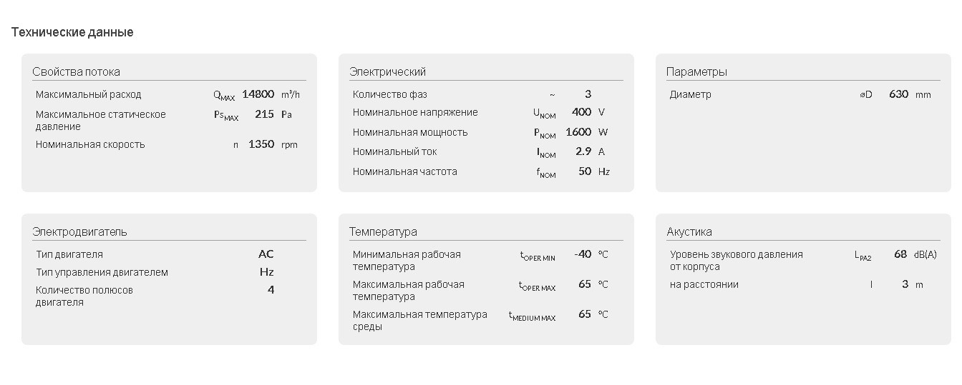The width and height of the screenshot is (962, 385).
Task: Select the Свойства потока section title
Action: [x=76, y=71]
